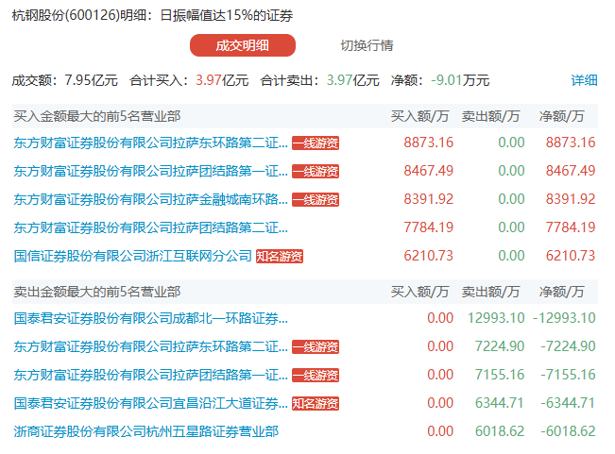Screen dimensions: 615x454
Task: Click 卖出额/万 column header in buy table
Action: pos(490,116)
